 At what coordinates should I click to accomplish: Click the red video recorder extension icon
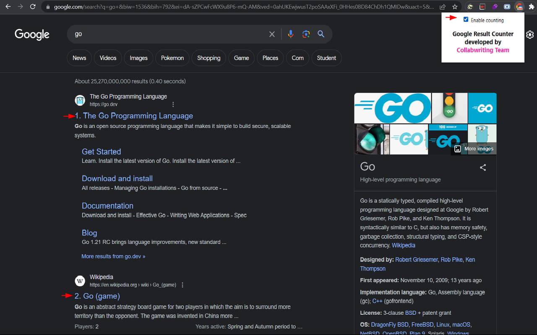click(482, 7)
